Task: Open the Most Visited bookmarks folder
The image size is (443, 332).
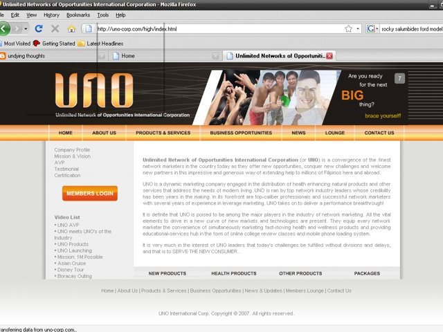Action: tap(15, 44)
